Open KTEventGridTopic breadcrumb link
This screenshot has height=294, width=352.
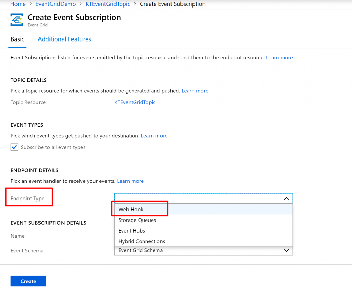[x=108, y=4]
